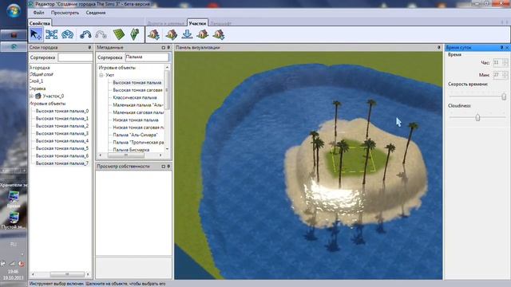Pin the Время суток panel
This screenshot has width=511, height=287.
pyautogui.click(x=502, y=48)
